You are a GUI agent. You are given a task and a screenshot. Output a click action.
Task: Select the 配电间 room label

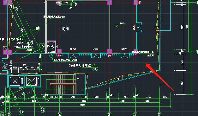52,46
